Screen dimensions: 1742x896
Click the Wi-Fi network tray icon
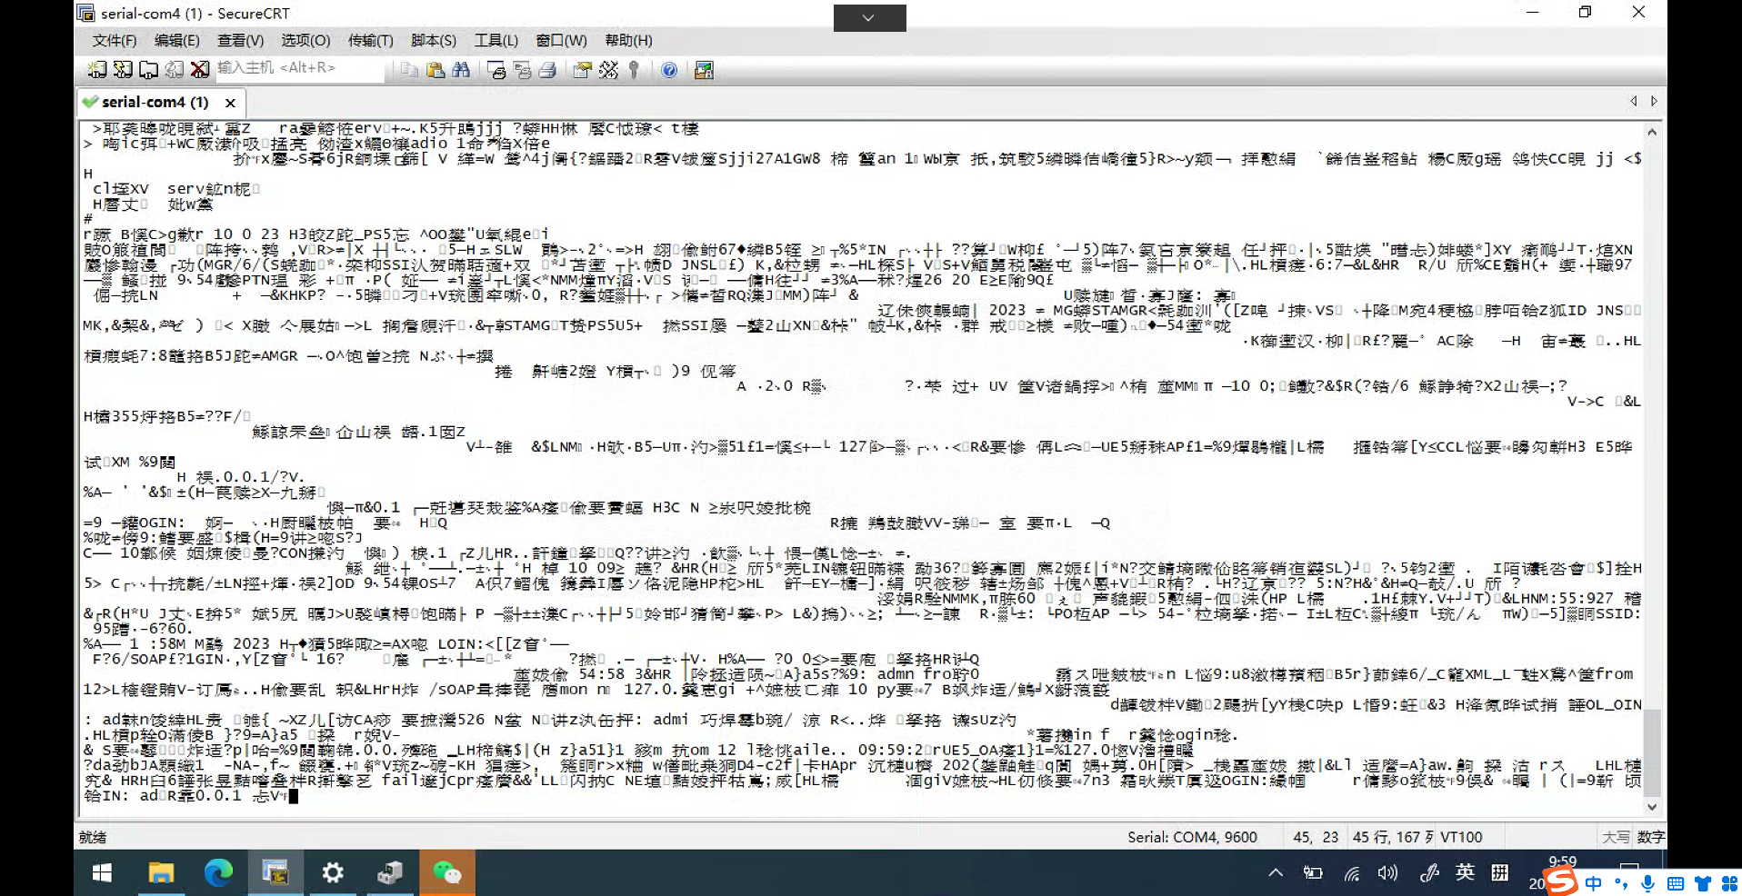pyautogui.click(x=1352, y=873)
